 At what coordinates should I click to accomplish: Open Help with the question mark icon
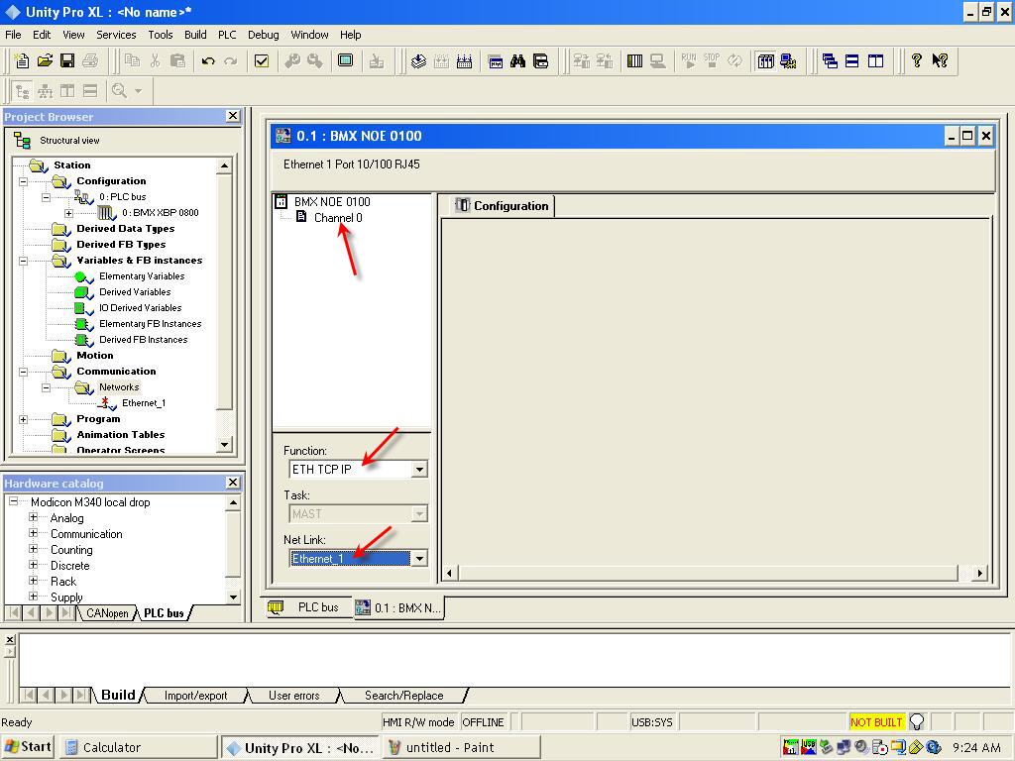click(917, 60)
